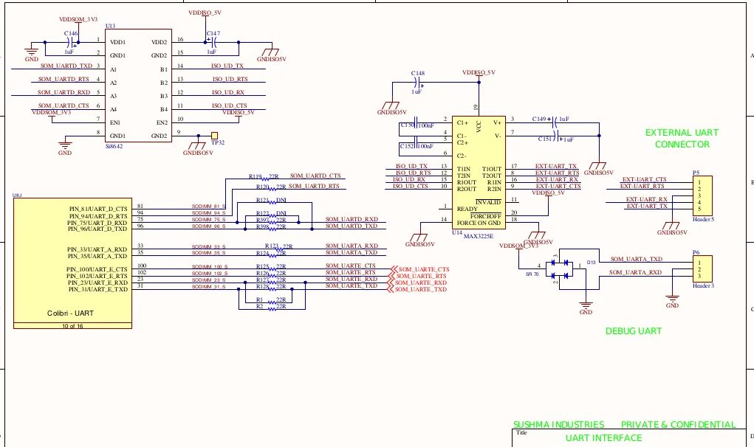Screen dimensions: 754x447
Task: Select resistor R128
Action: 273,289
